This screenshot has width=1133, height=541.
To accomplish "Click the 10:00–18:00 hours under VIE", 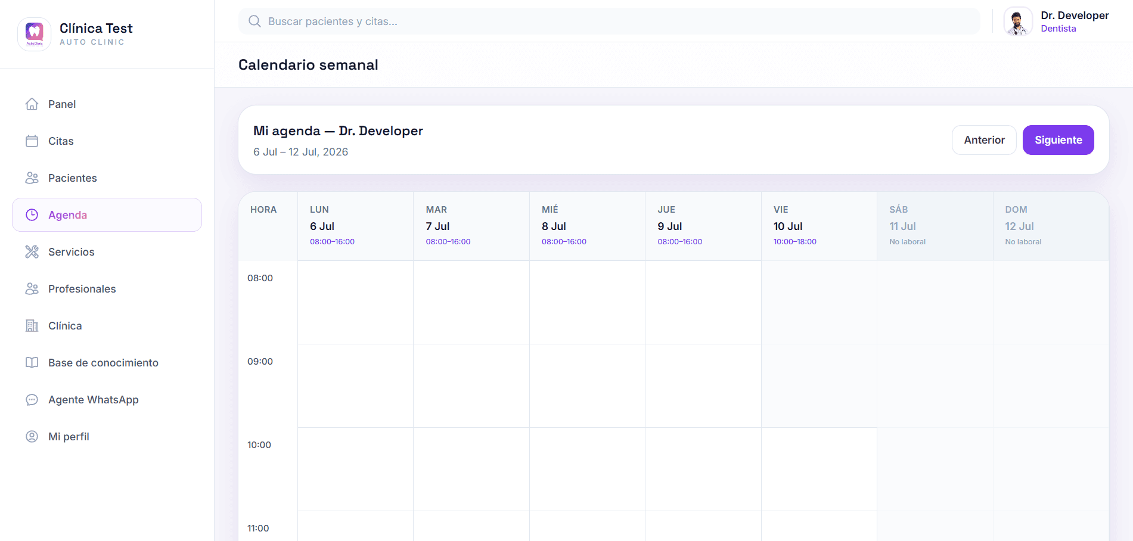I will [x=795, y=242].
